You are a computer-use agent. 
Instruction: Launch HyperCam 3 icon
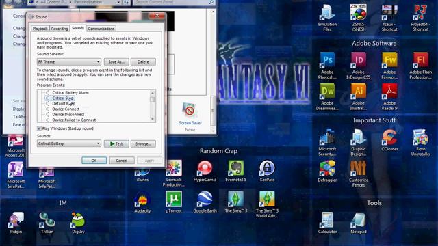point(205,172)
